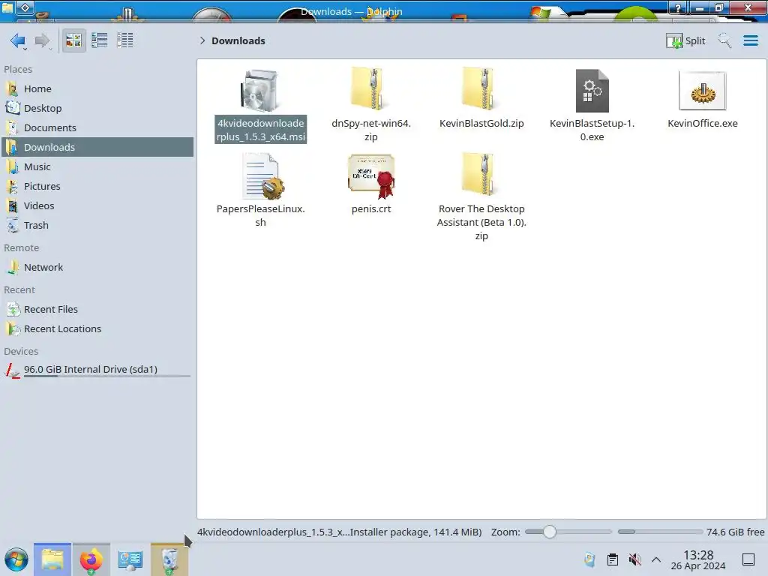This screenshot has height=576, width=768.
Task: Expand the breadcrumb chevron before Downloads
Action: tap(202, 40)
